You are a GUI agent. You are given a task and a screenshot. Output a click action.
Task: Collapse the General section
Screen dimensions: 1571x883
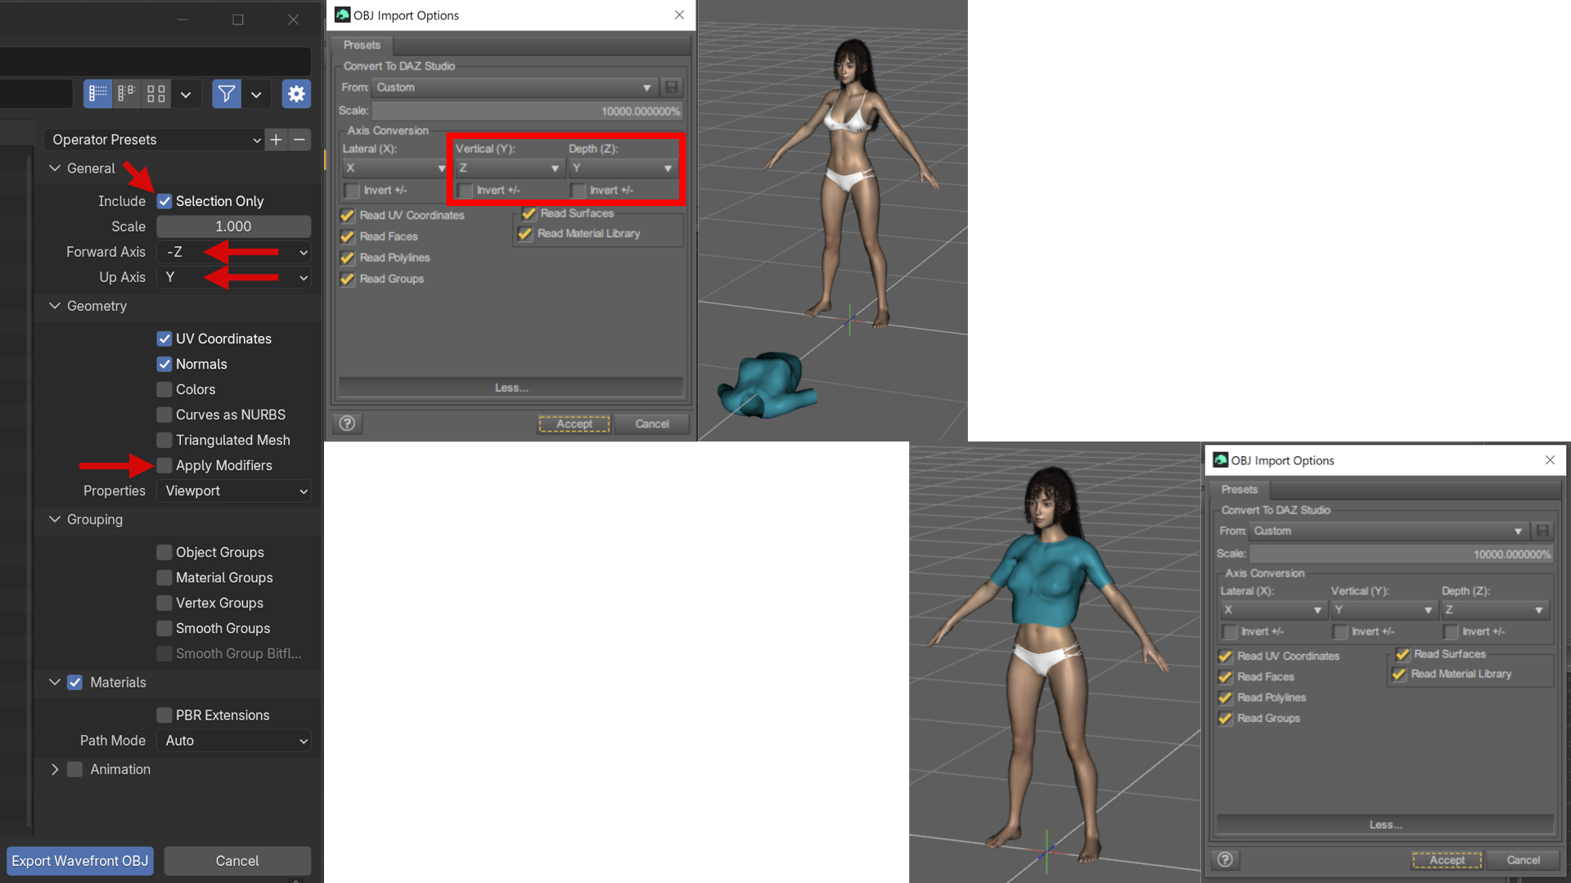(x=55, y=168)
